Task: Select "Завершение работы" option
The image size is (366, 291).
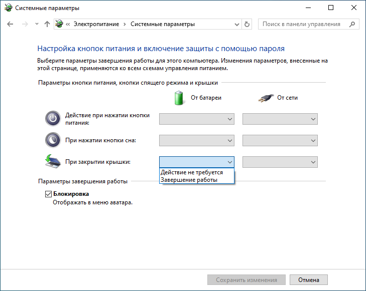Action: coord(189,180)
